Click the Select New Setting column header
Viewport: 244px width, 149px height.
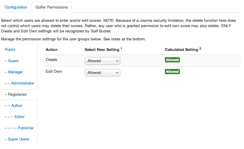(103, 49)
